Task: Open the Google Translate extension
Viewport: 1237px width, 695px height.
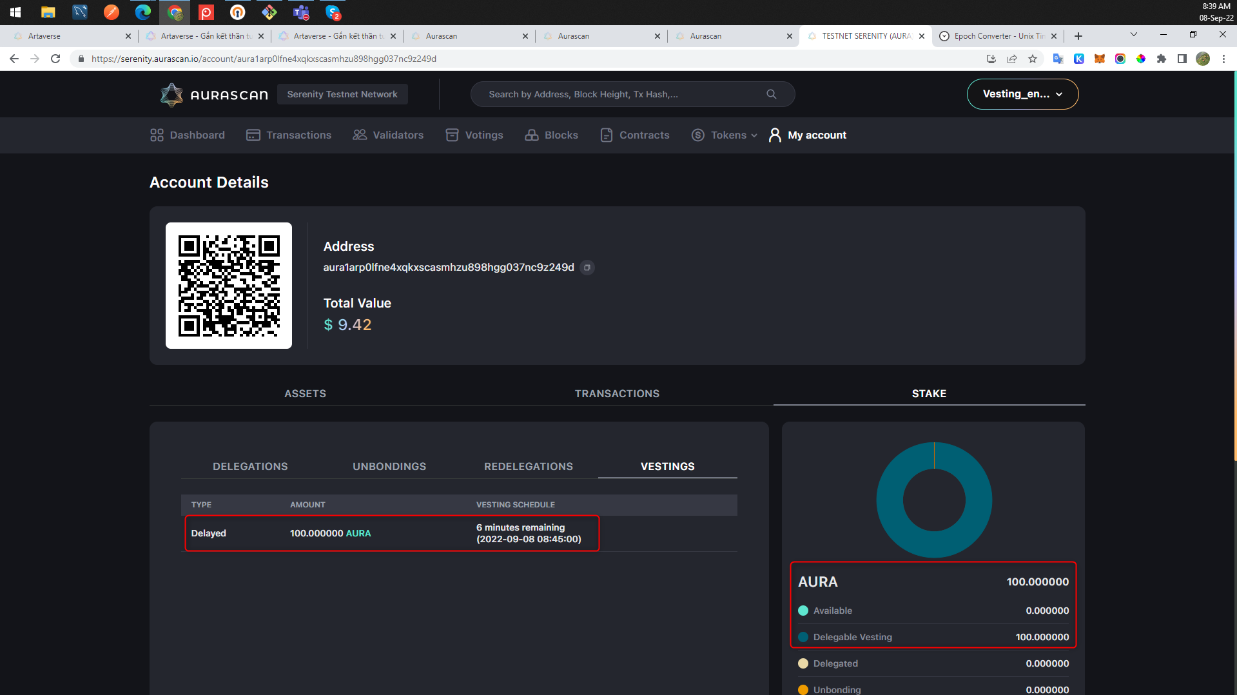Action: [x=1058, y=59]
